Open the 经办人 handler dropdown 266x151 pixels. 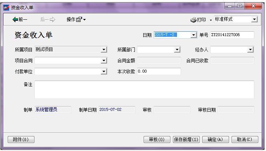click(251, 50)
